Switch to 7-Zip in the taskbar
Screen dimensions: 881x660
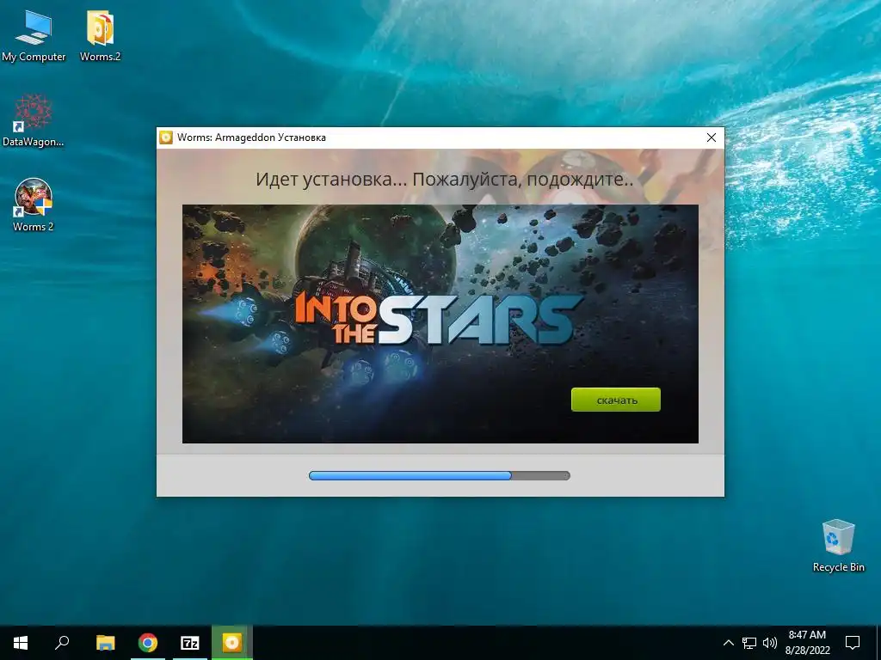click(x=190, y=643)
